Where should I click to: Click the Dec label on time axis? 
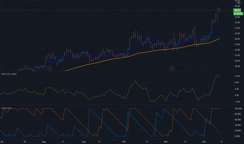(x=204, y=142)
